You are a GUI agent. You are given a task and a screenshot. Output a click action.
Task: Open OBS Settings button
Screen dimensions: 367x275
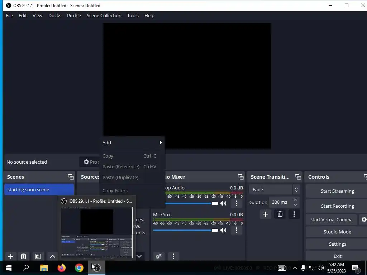337,244
